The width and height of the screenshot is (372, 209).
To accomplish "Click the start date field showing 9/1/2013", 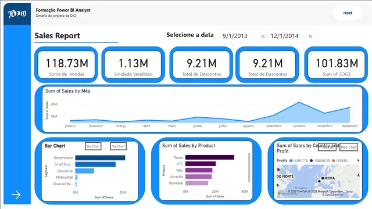I will [242, 36].
